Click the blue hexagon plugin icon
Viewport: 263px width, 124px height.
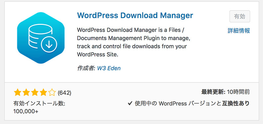click(41, 38)
